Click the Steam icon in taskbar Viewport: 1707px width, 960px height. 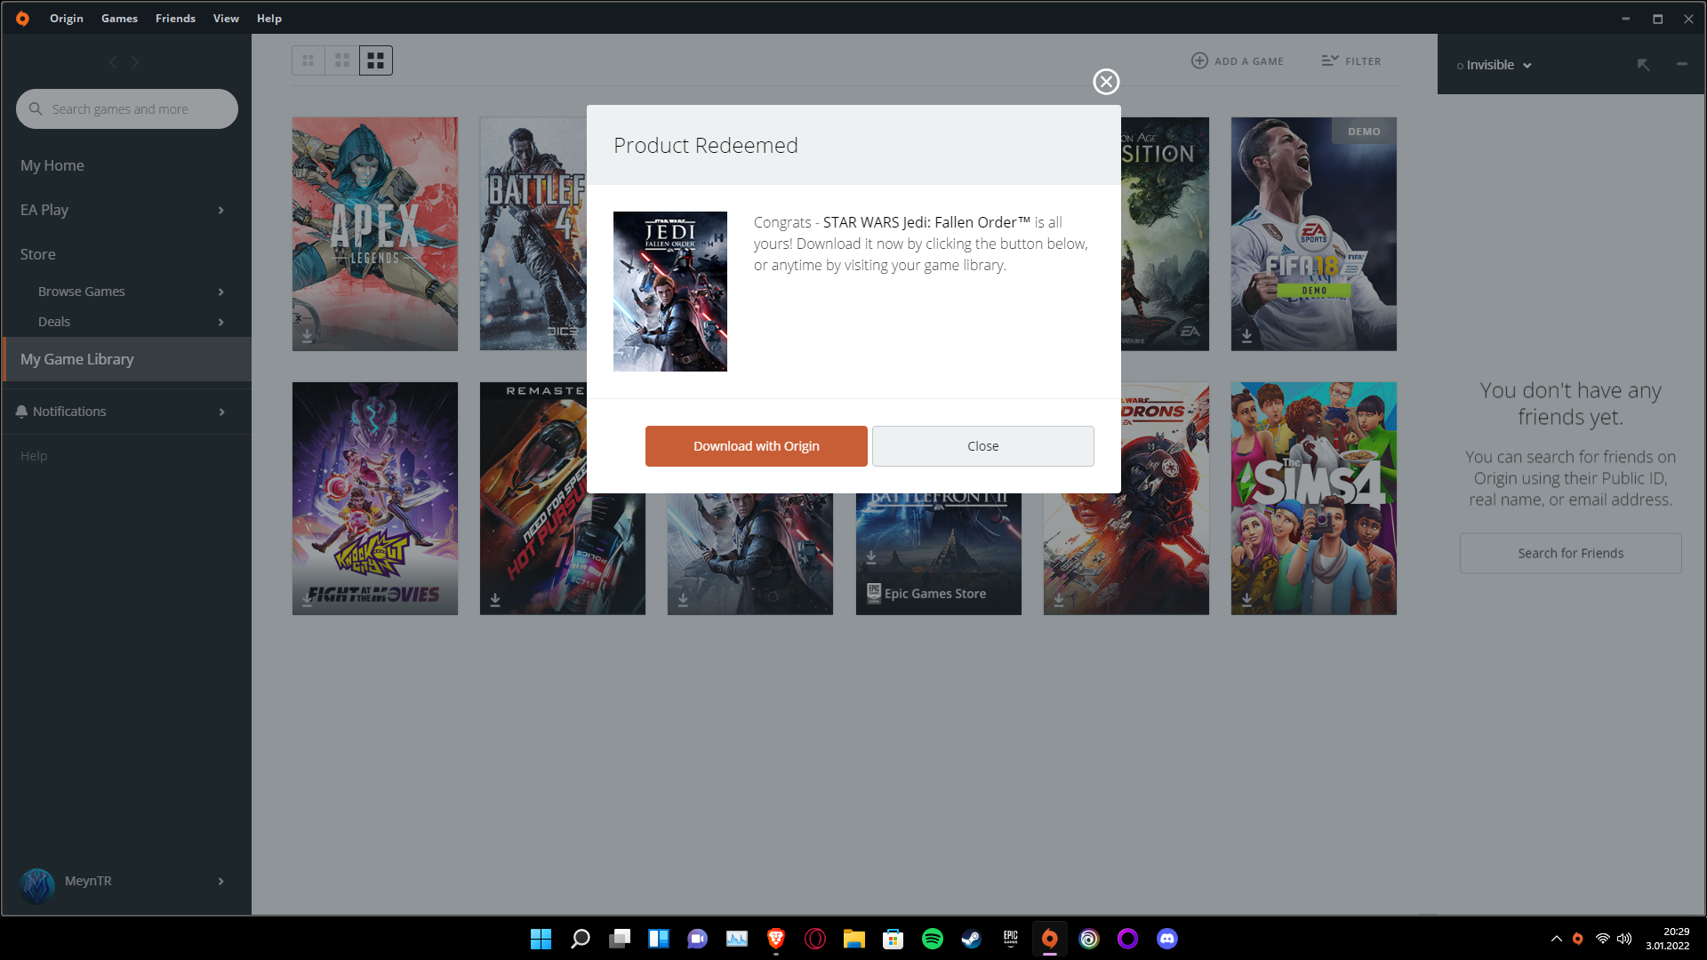pyautogui.click(x=971, y=939)
